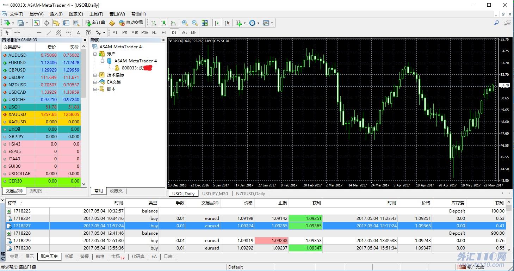Select the text label T tool
Image resolution: width=514 pixels, height=271 pixels.
click(x=88, y=32)
